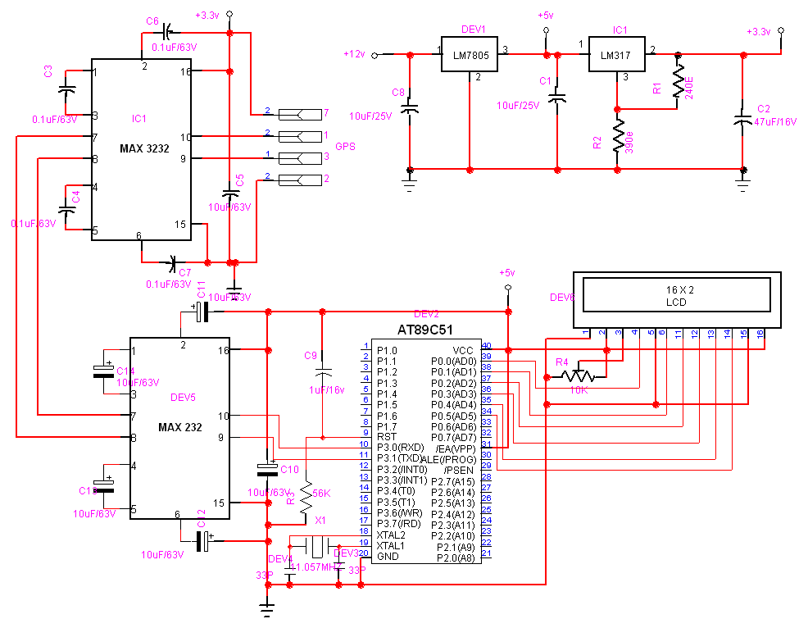Select the C8 capacitor near +12v input
This screenshot has height=628, width=808.
[411, 108]
